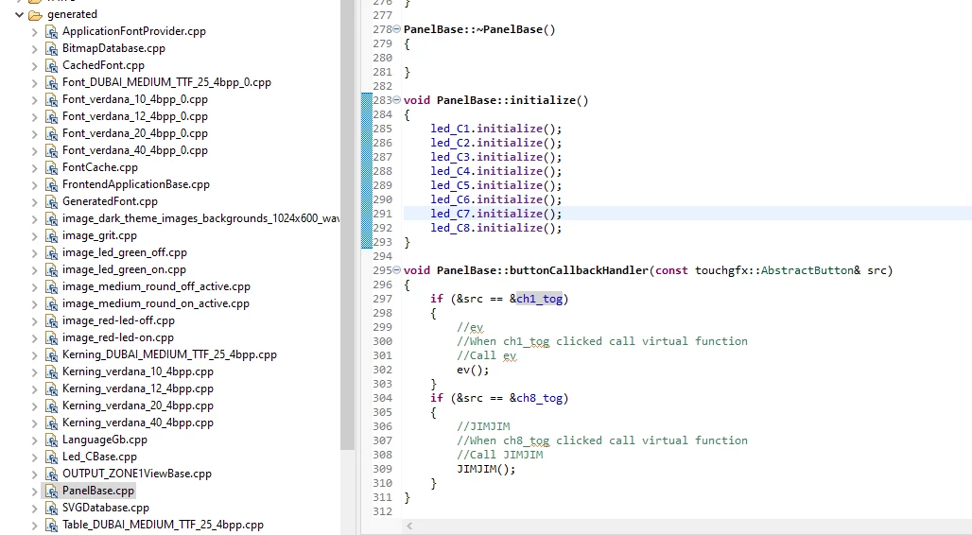
Task: Fold the initialize function at line 283
Action: 397,100
